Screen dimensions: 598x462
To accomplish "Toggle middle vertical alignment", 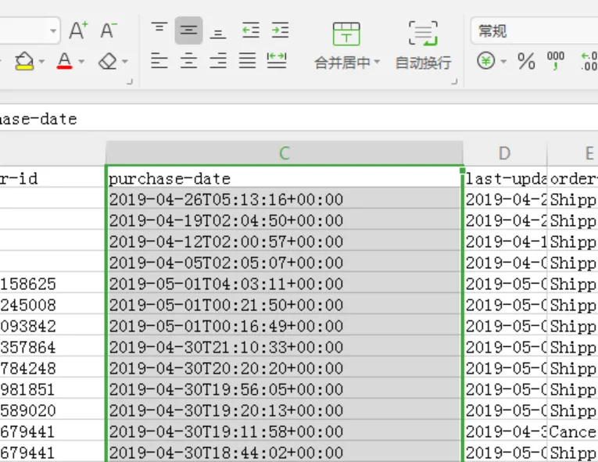I will point(189,30).
